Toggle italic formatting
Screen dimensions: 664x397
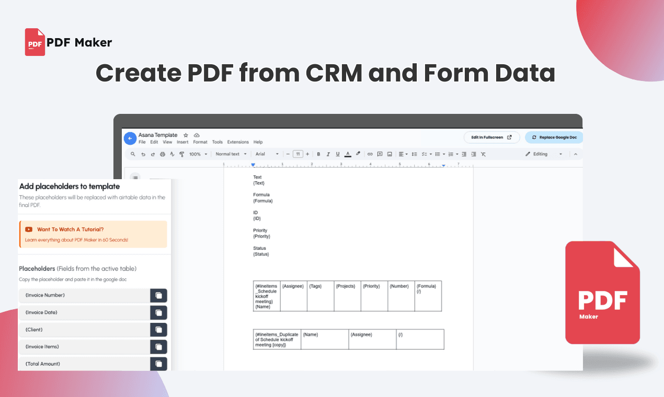pos(328,154)
